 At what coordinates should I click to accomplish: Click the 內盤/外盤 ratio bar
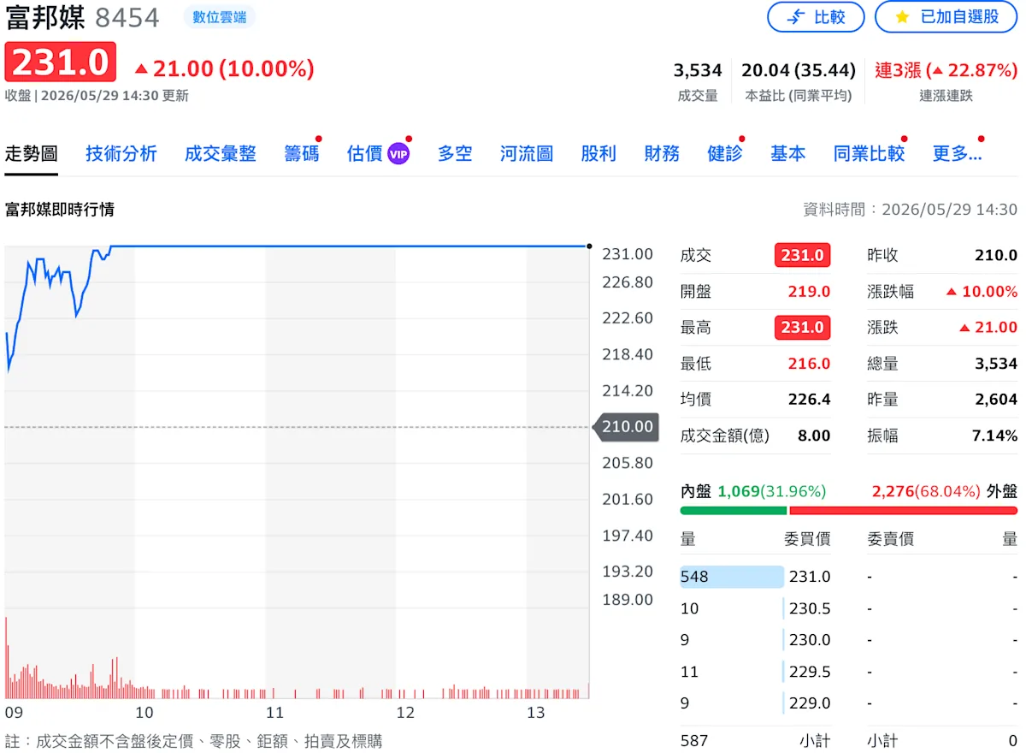click(849, 511)
